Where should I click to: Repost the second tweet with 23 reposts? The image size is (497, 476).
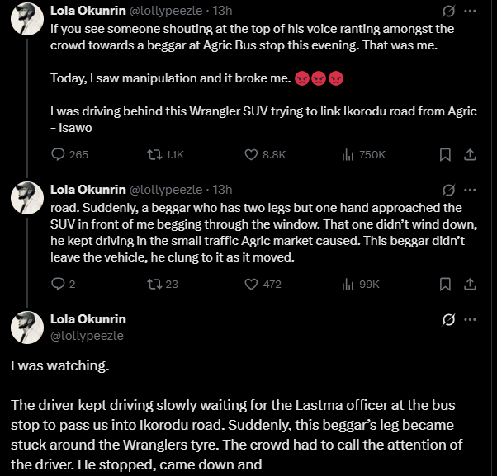point(163,284)
